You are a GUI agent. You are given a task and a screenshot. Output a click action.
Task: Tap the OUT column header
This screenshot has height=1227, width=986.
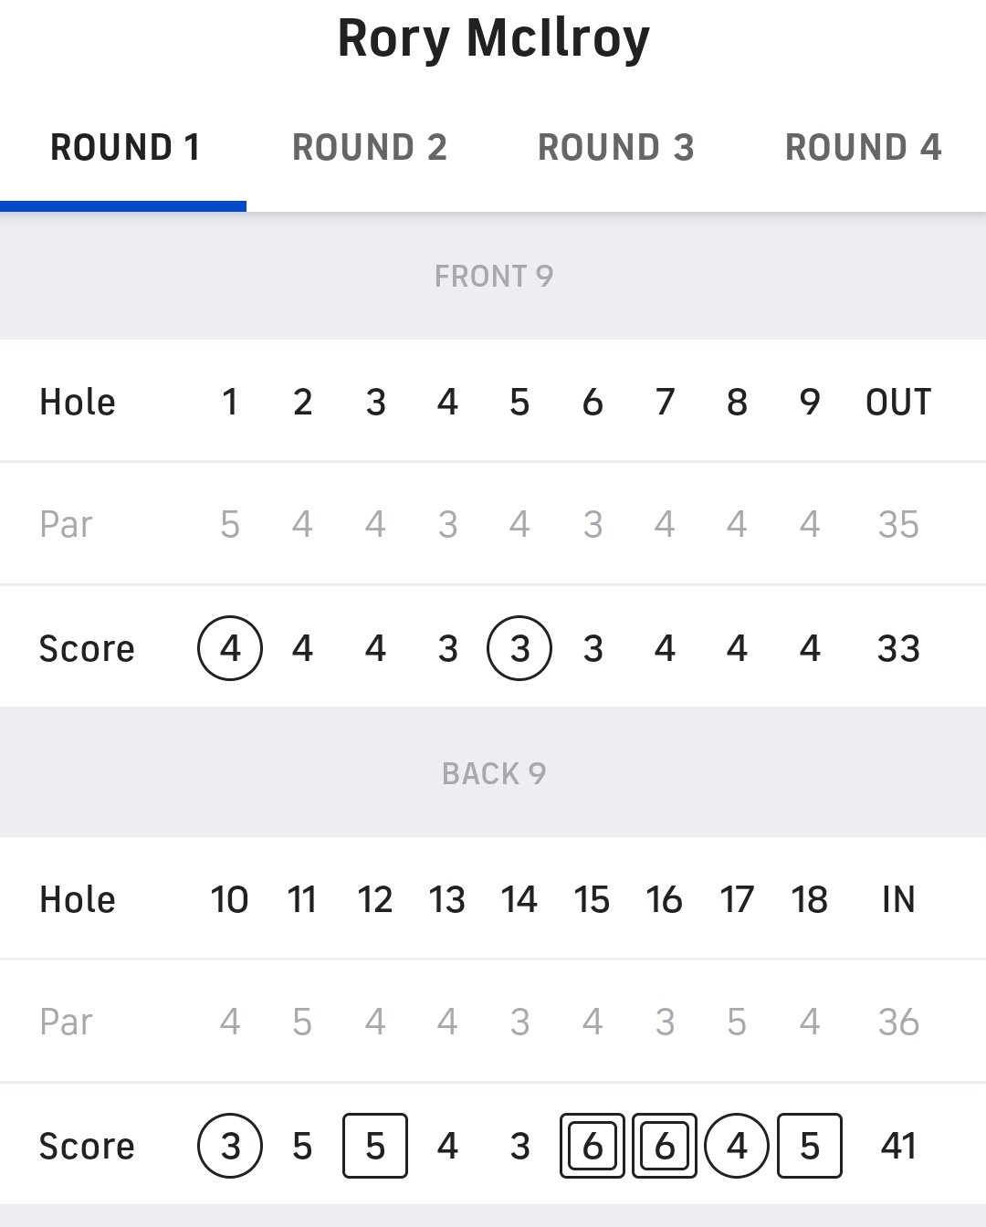click(898, 402)
